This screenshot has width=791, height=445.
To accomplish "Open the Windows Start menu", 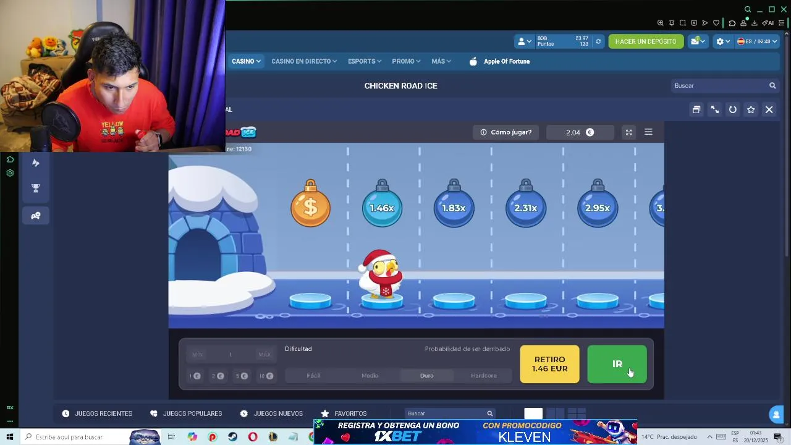I will [x=9, y=437].
